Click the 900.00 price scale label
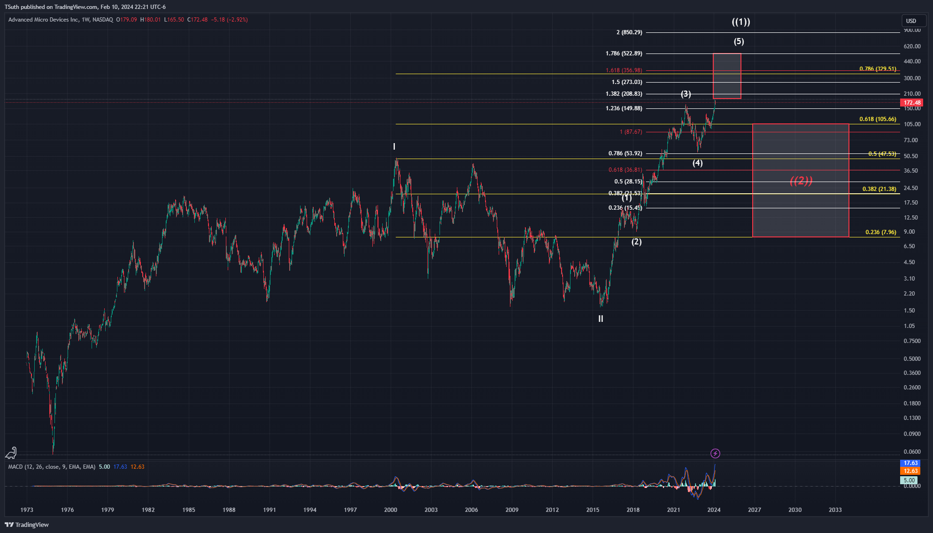The image size is (933, 533). pos(912,30)
